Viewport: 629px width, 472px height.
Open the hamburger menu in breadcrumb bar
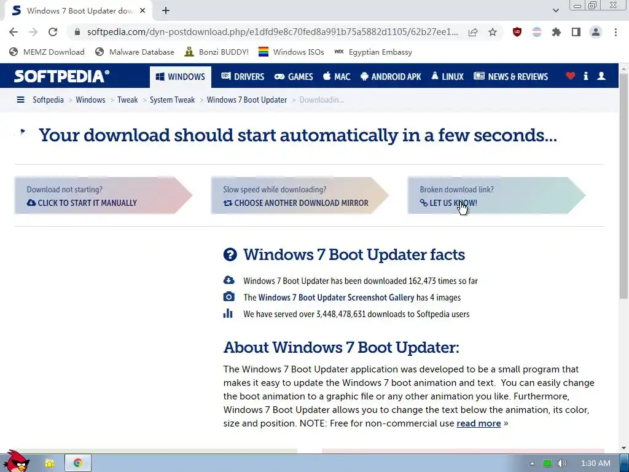20,100
